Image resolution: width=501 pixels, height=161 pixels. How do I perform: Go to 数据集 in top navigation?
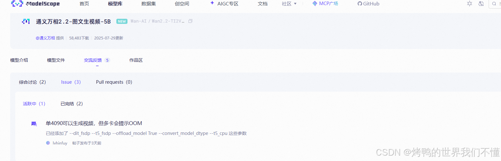pos(148,4)
